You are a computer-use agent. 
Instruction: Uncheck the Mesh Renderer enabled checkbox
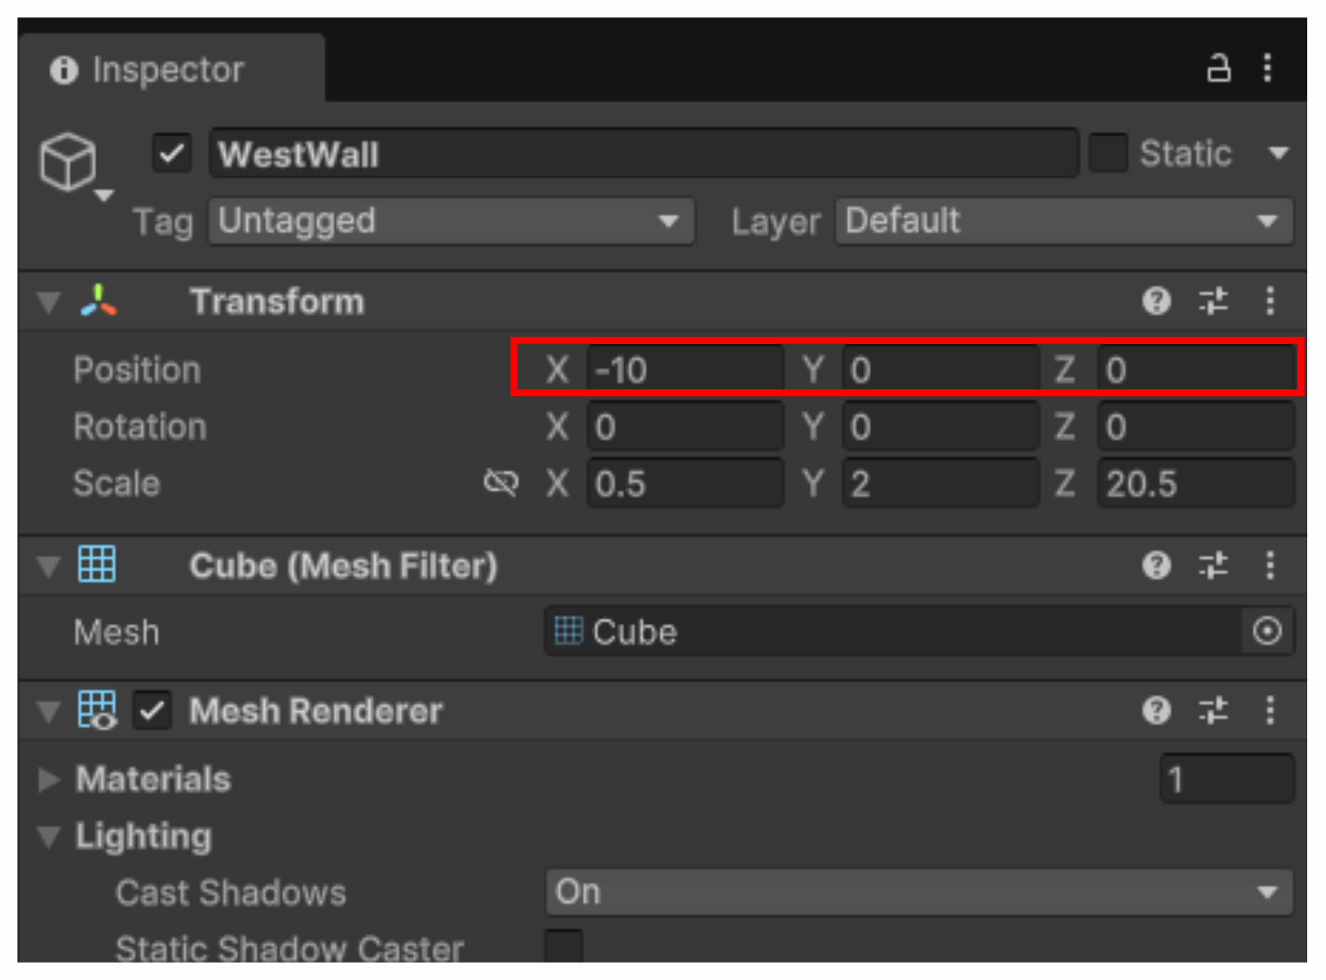tap(152, 710)
